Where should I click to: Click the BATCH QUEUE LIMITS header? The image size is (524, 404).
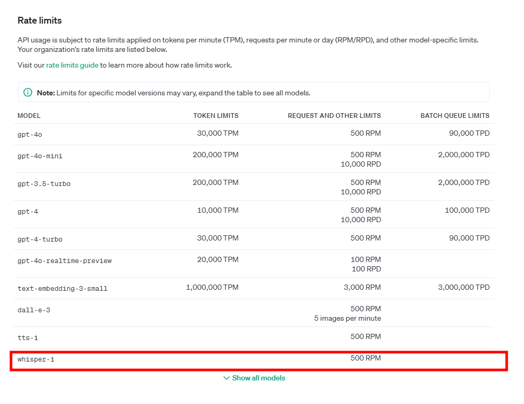pos(455,115)
